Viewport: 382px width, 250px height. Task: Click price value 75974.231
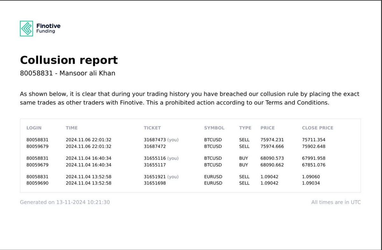pos(272,140)
